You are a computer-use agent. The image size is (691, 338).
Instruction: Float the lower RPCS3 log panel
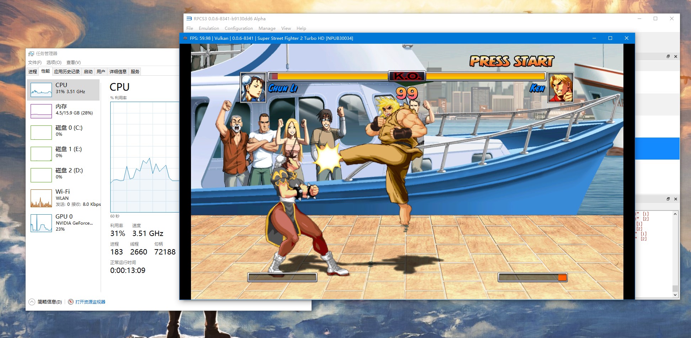(x=668, y=199)
